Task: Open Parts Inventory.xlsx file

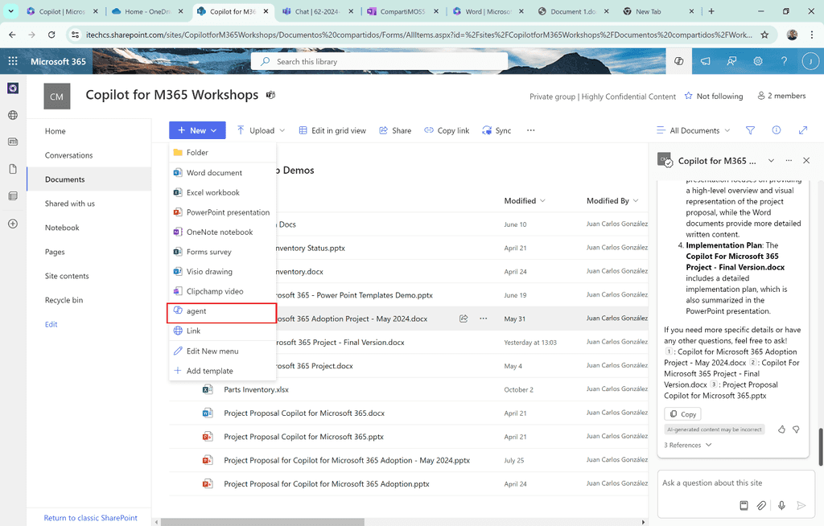Action: [x=256, y=389]
